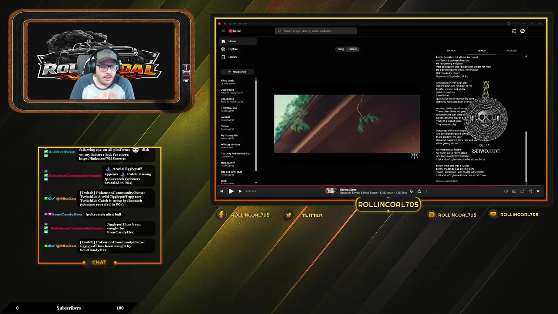Toggle repeat mode in the player bar
This screenshot has width=558, height=314.
[x=522, y=191]
